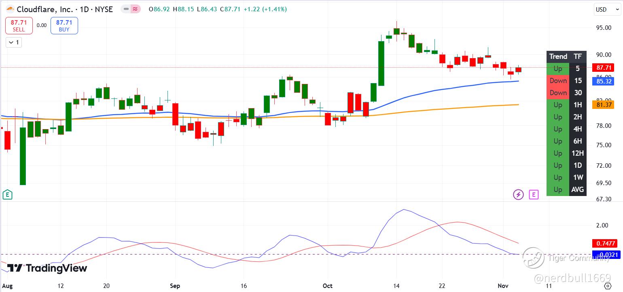Click the red 0.7477 indicator value label

[606, 243]
